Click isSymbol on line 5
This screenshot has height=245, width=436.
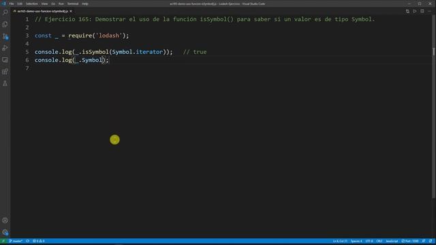(x=95, y=52)
